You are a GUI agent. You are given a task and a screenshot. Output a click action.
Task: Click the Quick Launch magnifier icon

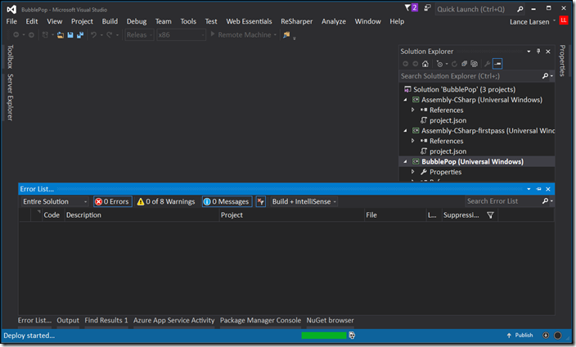(520, 9)
